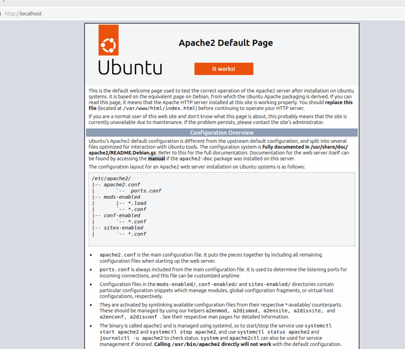Click the "Apache2 Default Page" heading
The image size is (405, 349).
225,43
